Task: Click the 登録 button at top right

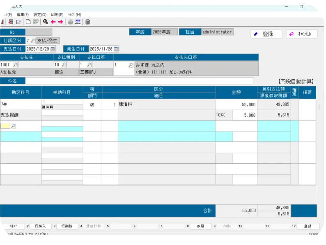Action: click(266, 34)
